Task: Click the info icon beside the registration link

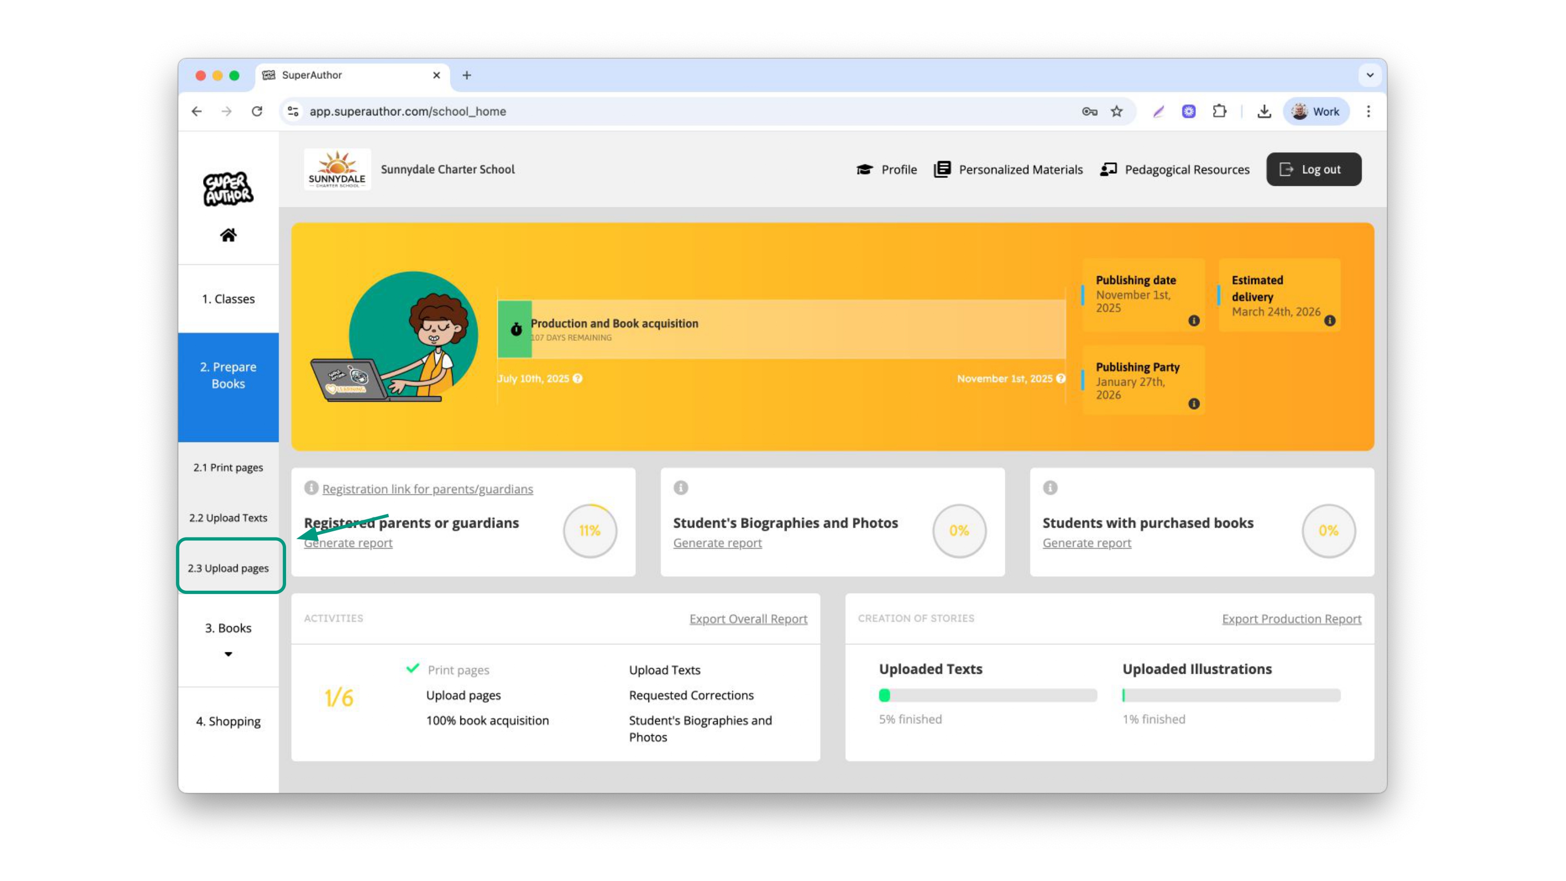Action: click(x=311, y=487)
